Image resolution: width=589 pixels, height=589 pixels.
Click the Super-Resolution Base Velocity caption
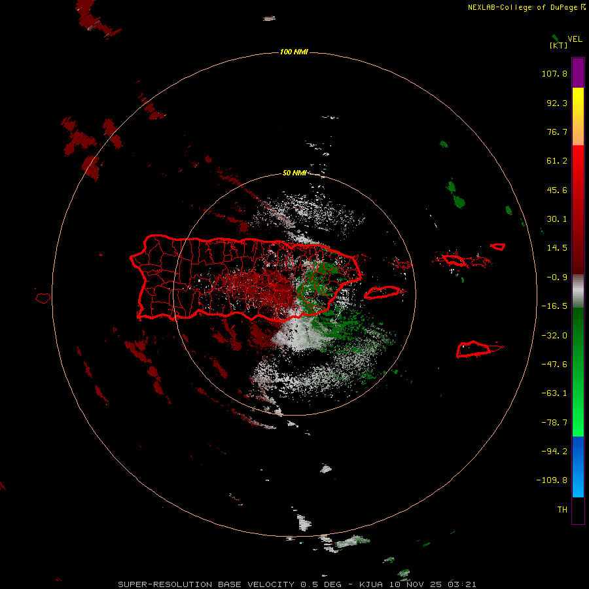296,584
